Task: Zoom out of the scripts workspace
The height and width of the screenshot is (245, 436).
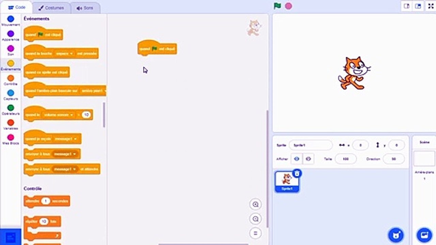Action: click(255, 218)
